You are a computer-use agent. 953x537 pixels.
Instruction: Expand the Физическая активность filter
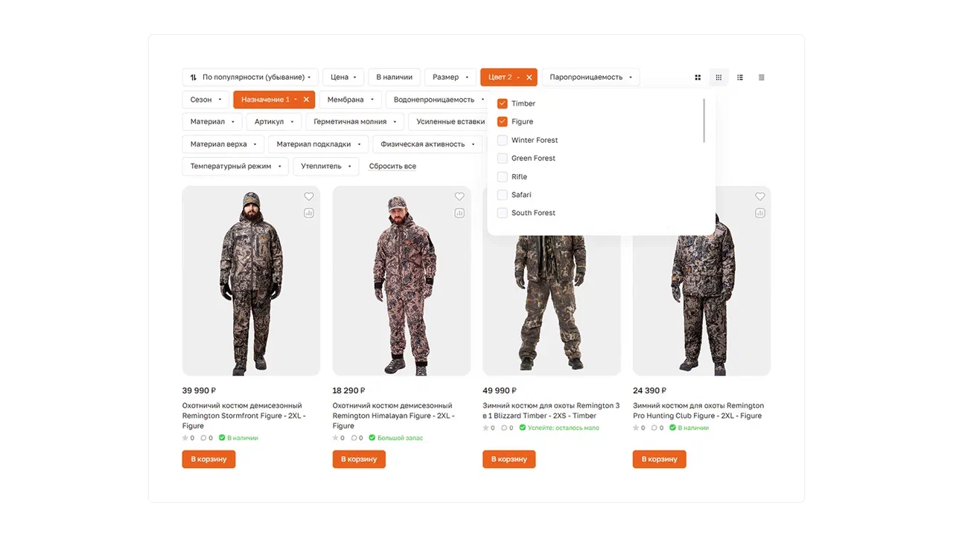coord(427,144)
